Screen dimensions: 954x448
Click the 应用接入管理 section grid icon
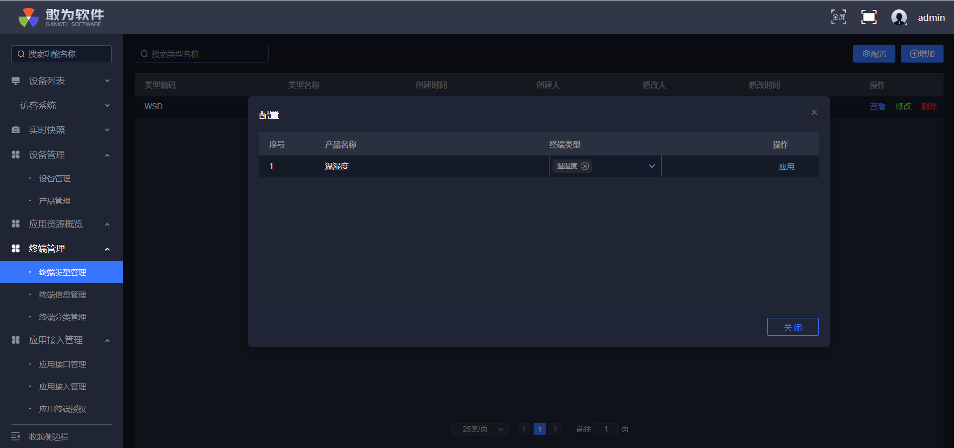(x=16, y=340)
